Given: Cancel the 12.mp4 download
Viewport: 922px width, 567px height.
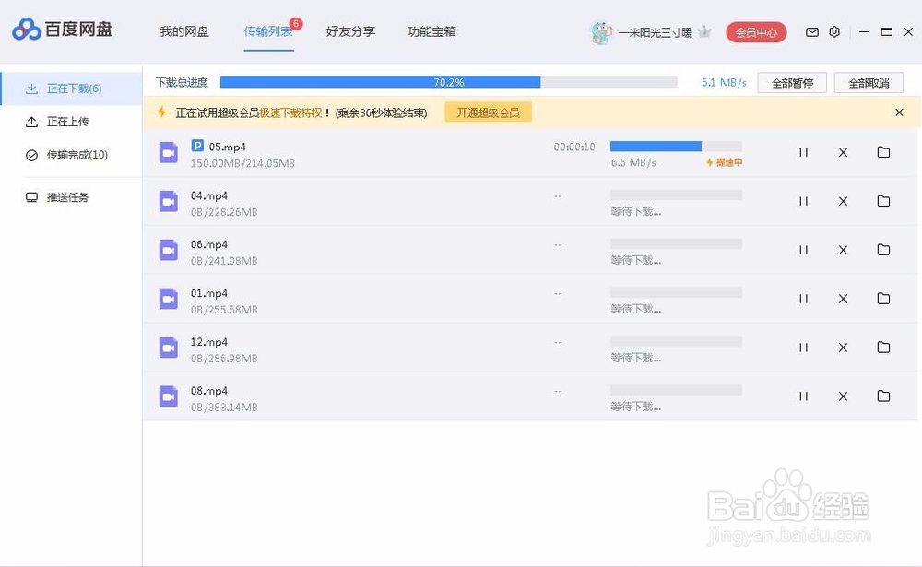Looking at the screenshot, I should (x=843, y=348).
